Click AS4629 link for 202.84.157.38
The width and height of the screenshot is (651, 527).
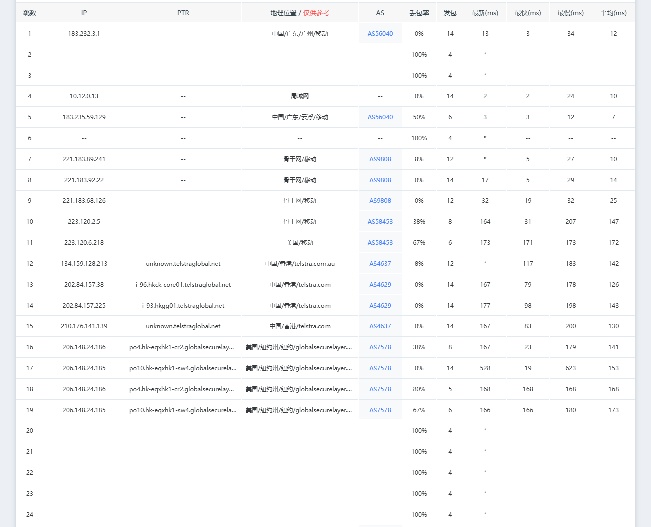[380, 285]
